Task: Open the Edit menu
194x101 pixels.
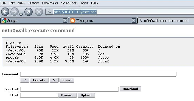Action: (12, 3)
